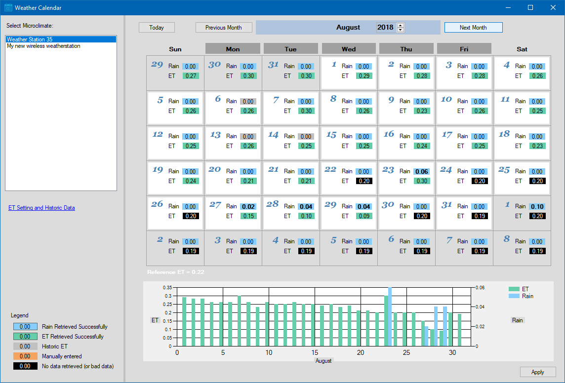Select the ET value 0.24 on August 19
The height and width of the screenshot is (383, 565).
191,181
